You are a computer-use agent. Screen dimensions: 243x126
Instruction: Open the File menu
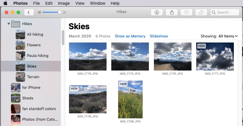(36, 3)
